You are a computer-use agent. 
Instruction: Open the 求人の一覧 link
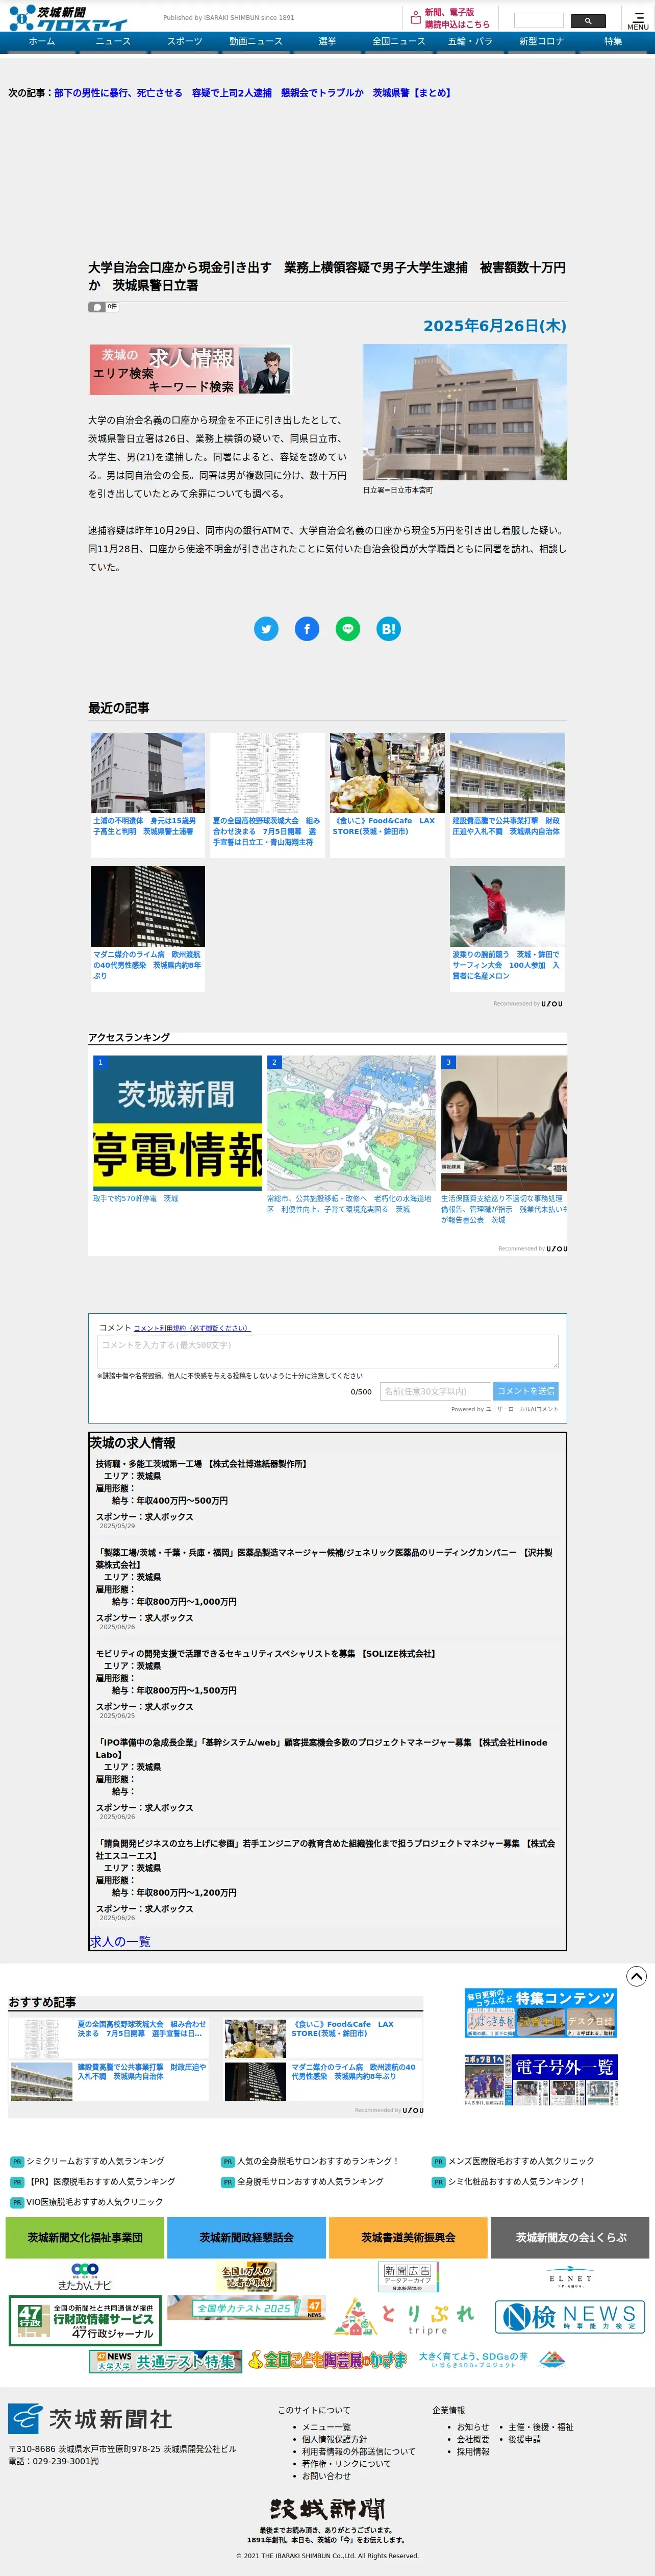click(x=120, y=1941)
